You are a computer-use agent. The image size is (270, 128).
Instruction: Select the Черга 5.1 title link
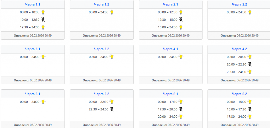click(x=33, y=94)
